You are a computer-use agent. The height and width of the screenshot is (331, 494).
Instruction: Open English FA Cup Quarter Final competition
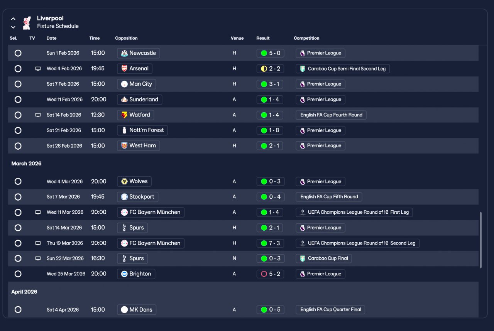[330, 309]
